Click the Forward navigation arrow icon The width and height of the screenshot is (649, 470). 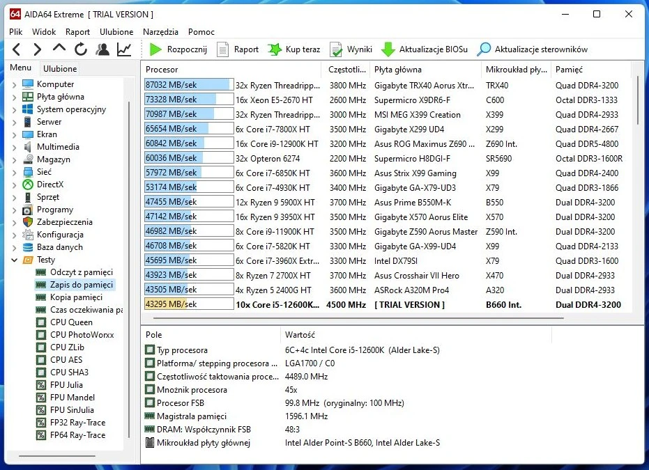pos(38,49)
